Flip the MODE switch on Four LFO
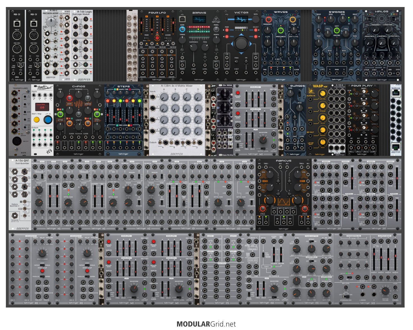 [x=146, y=38]
